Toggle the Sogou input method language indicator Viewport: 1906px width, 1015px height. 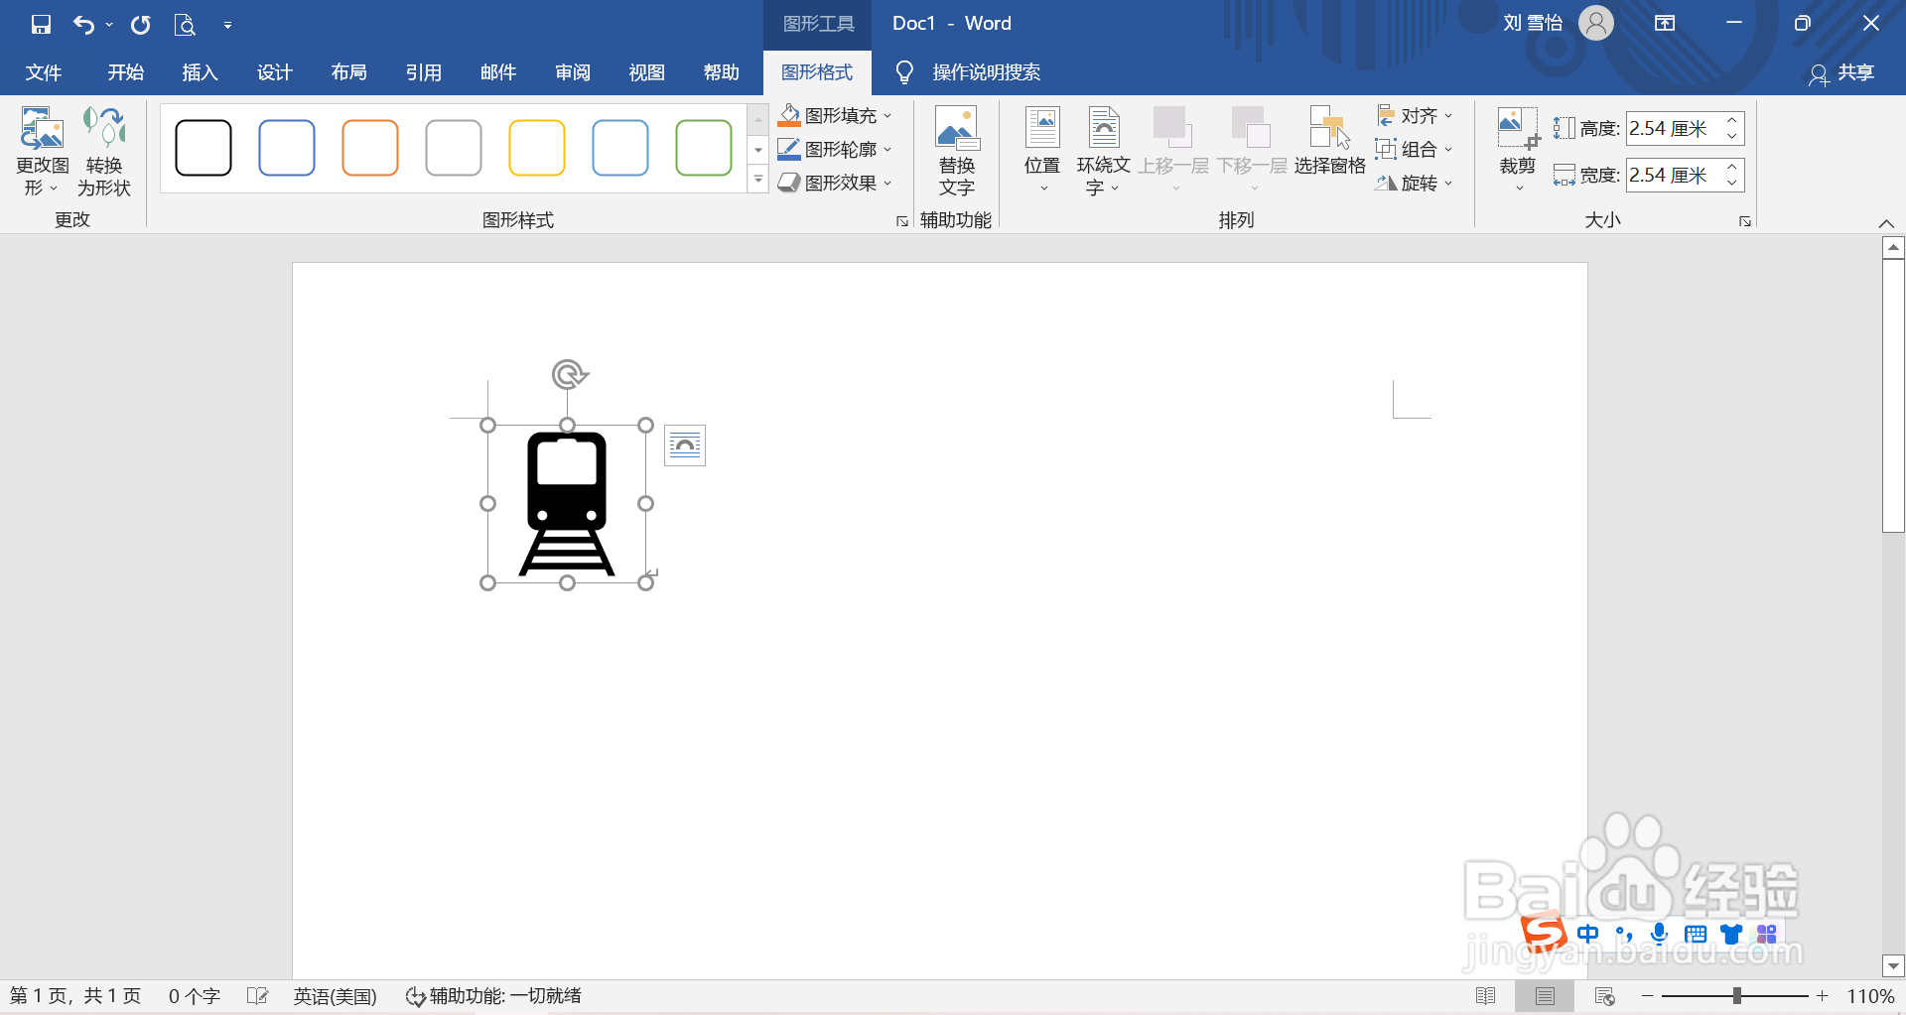pyautogui.click(x=1588, y=934)
